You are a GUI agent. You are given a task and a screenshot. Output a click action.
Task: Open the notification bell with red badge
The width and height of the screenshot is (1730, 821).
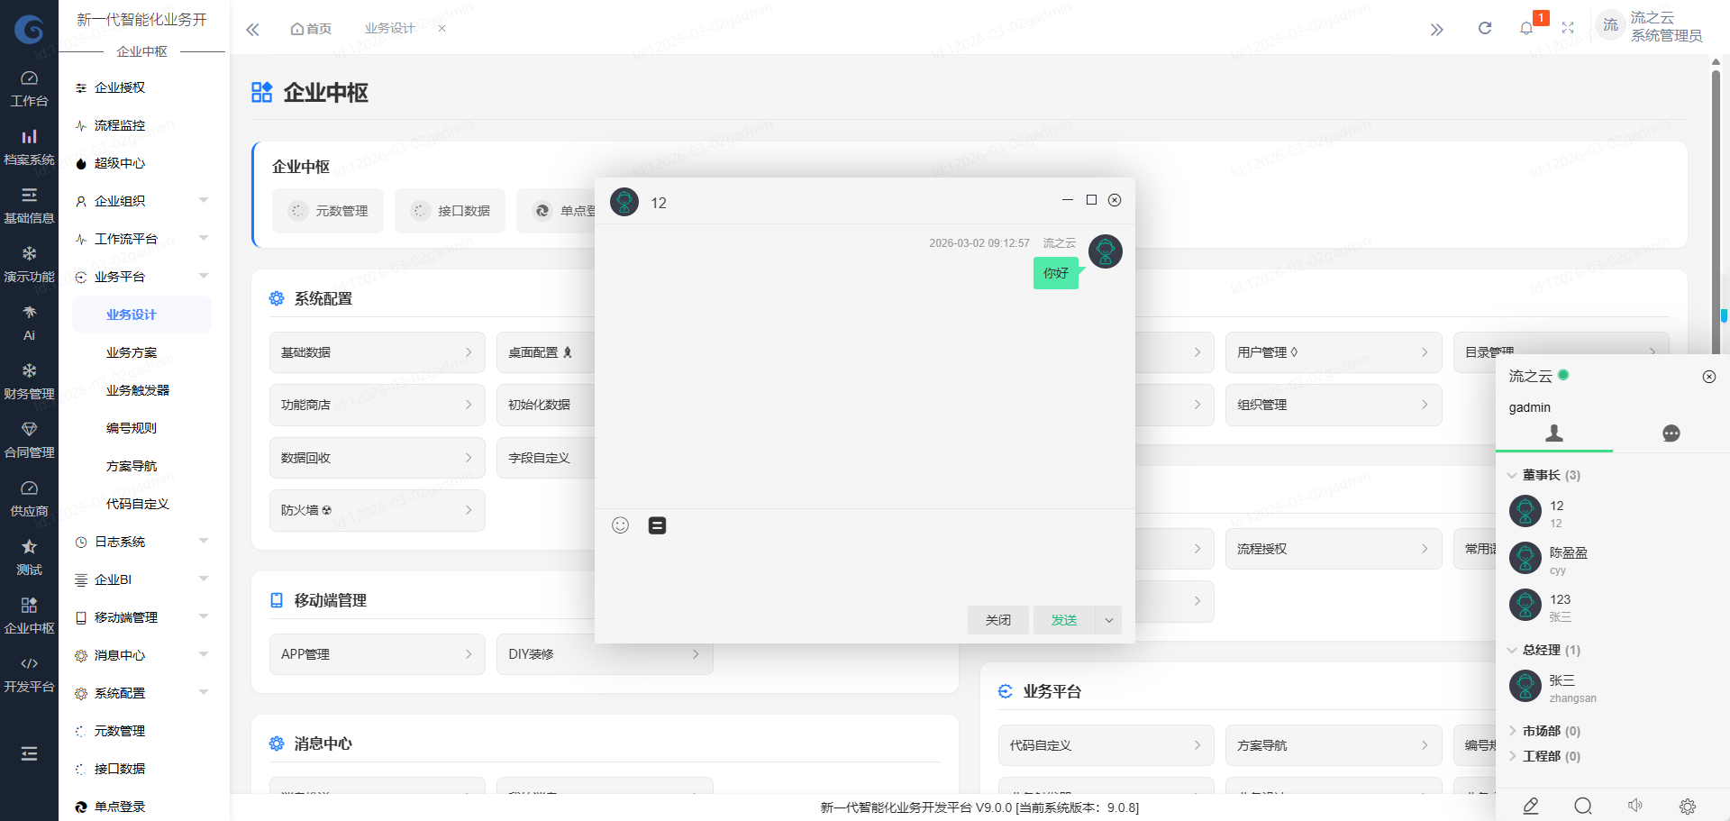(x=1526, y=28)
